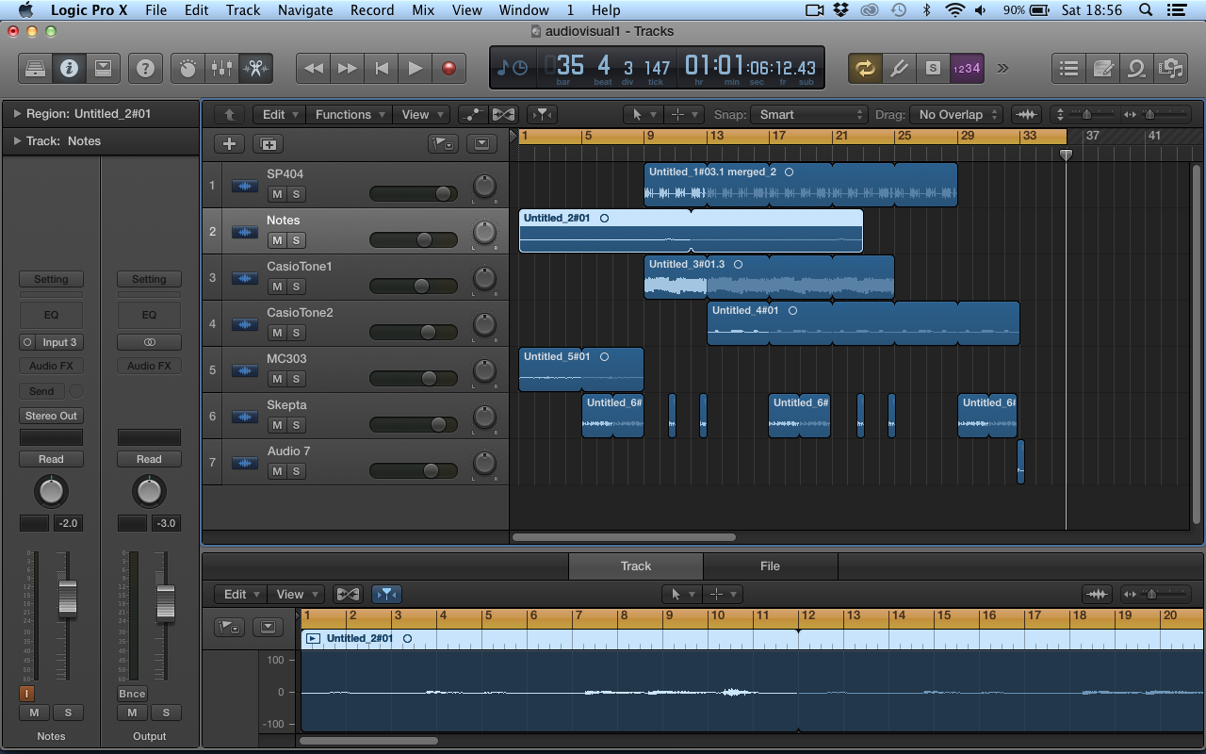Toggle the Inspector info button
Screen dimensions: 1206x754
point(69,68)
